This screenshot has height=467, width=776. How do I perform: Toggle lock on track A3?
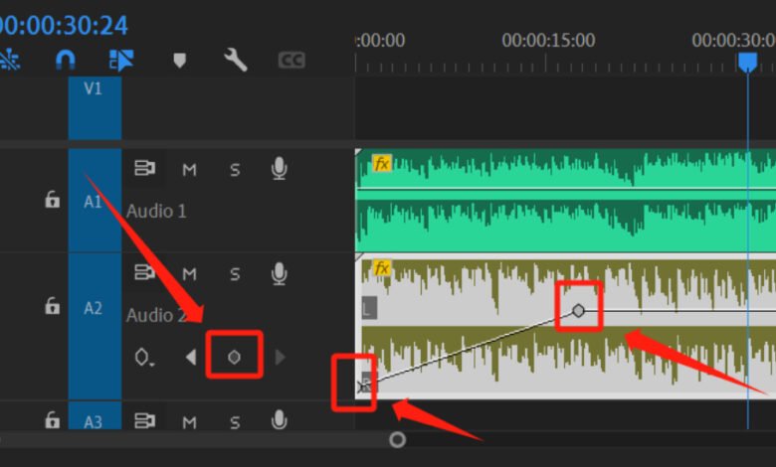[52, 420]
